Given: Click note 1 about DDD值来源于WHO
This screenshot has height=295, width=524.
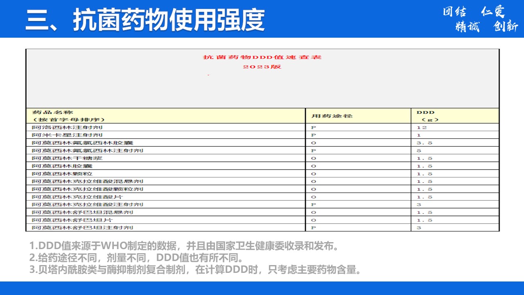Looking at the screenshot, I should pos(184,246).
